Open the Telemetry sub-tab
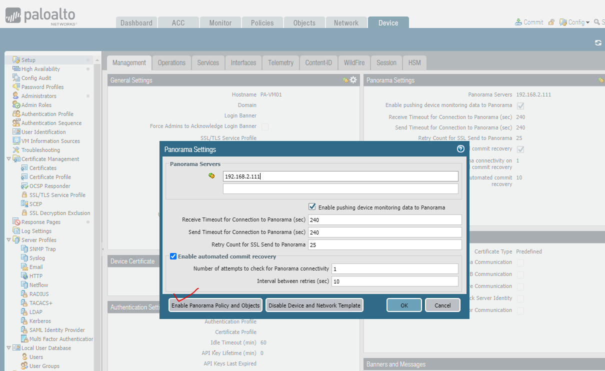 [x=280, y=63]
